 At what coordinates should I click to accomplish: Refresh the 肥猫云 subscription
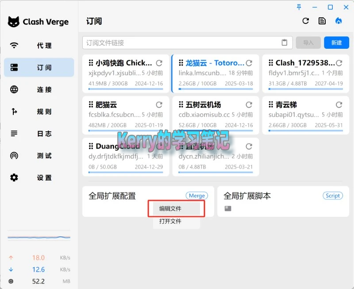[159, 105]
